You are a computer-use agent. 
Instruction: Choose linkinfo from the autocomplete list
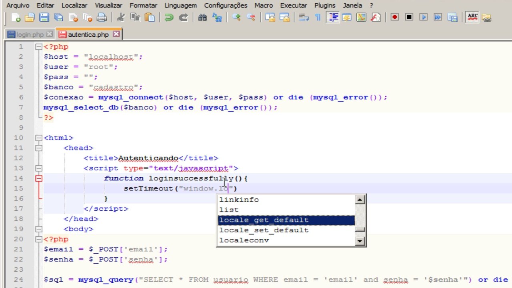pos(286,200)
